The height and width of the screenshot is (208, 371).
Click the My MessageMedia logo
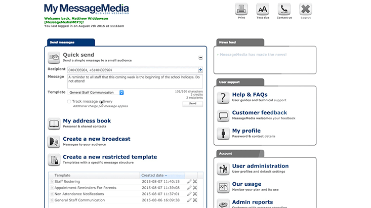87,9
